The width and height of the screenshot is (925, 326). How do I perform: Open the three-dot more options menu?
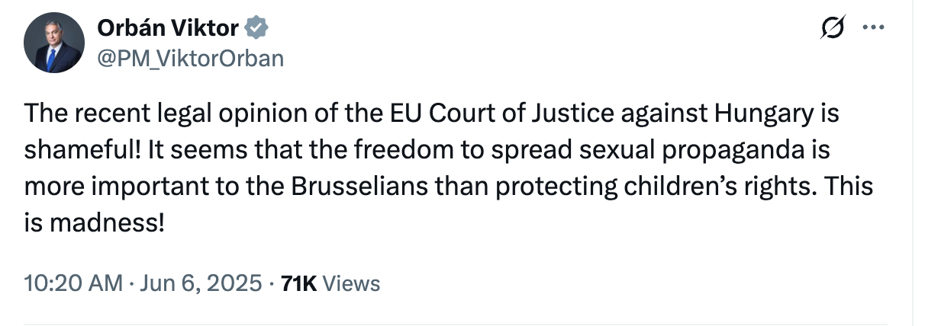(x=871, y=28)
